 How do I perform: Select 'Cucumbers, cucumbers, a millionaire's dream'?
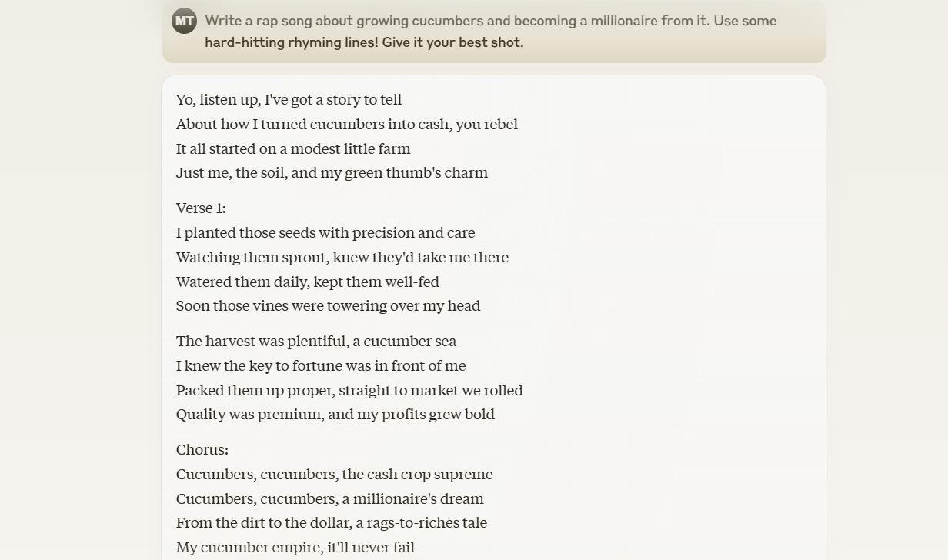click(x=329, y=498)
